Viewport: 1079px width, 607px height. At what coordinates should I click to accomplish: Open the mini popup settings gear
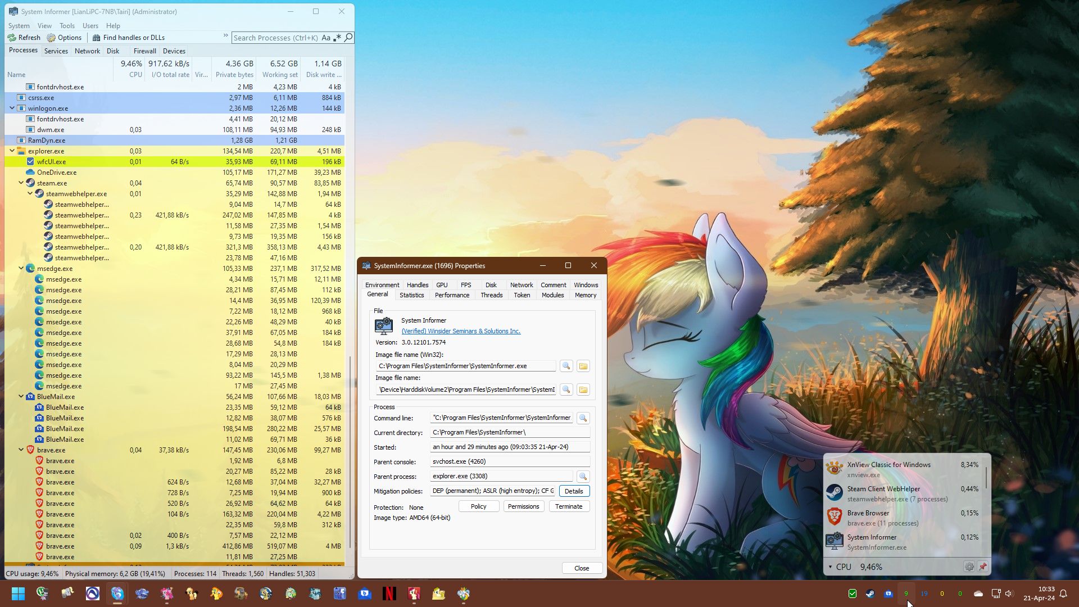coord(969,567)
